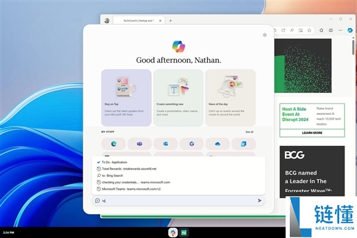
Task: Click the MY STUFF section label
Action: pos(108,132)
